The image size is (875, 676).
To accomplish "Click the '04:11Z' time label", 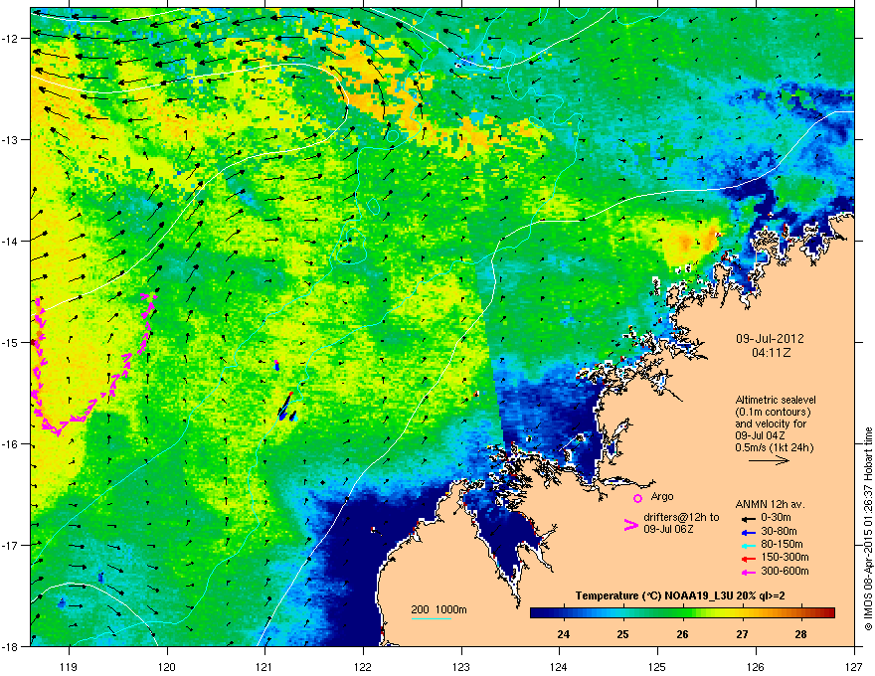I will 771,353.
